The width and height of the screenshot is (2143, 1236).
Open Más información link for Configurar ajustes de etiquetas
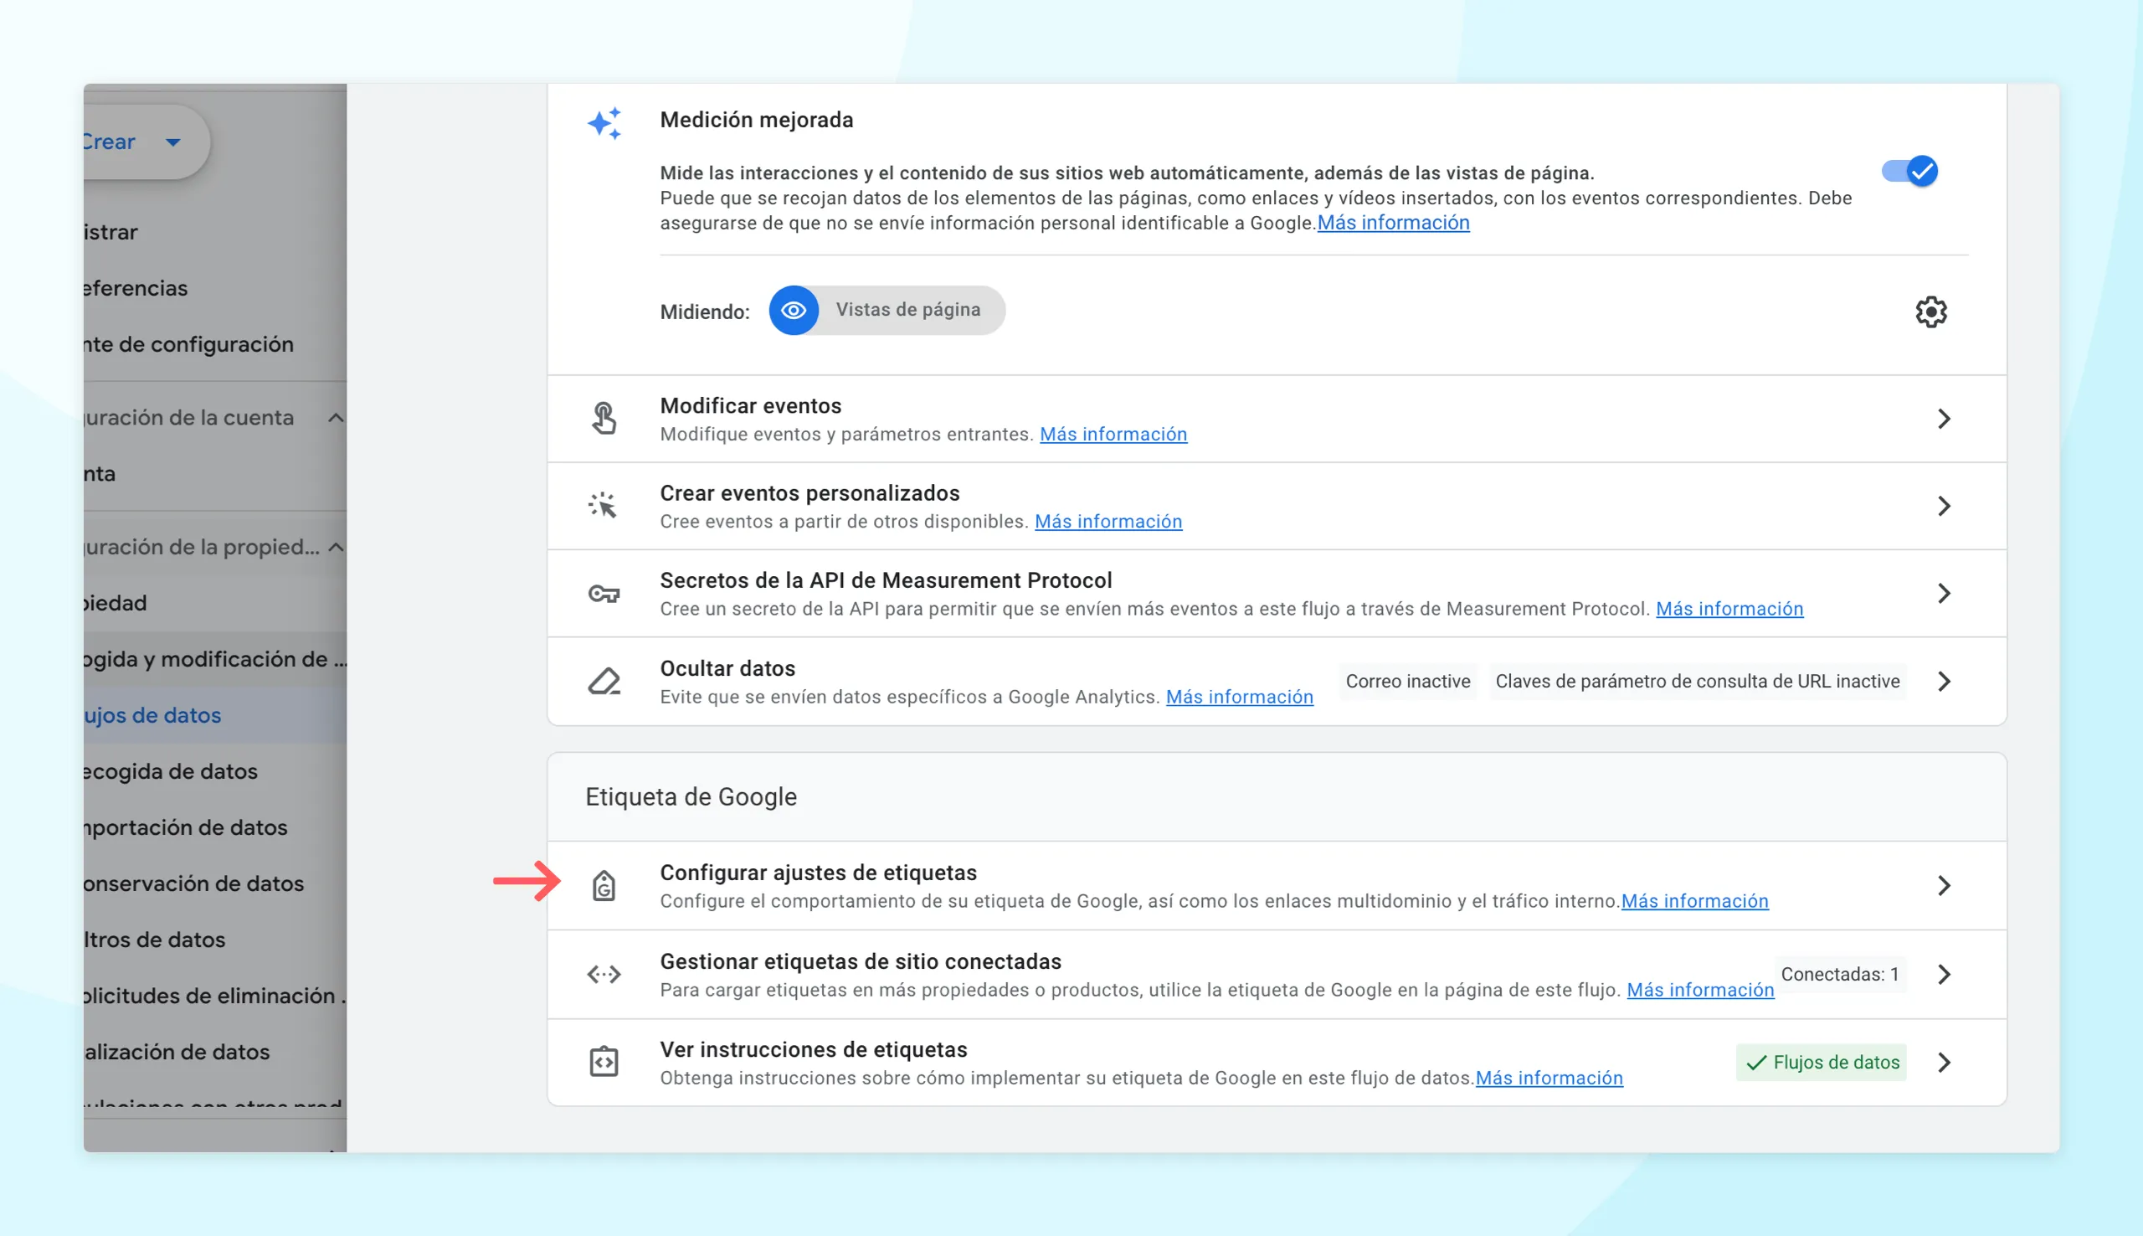(x=1694, y=901)
